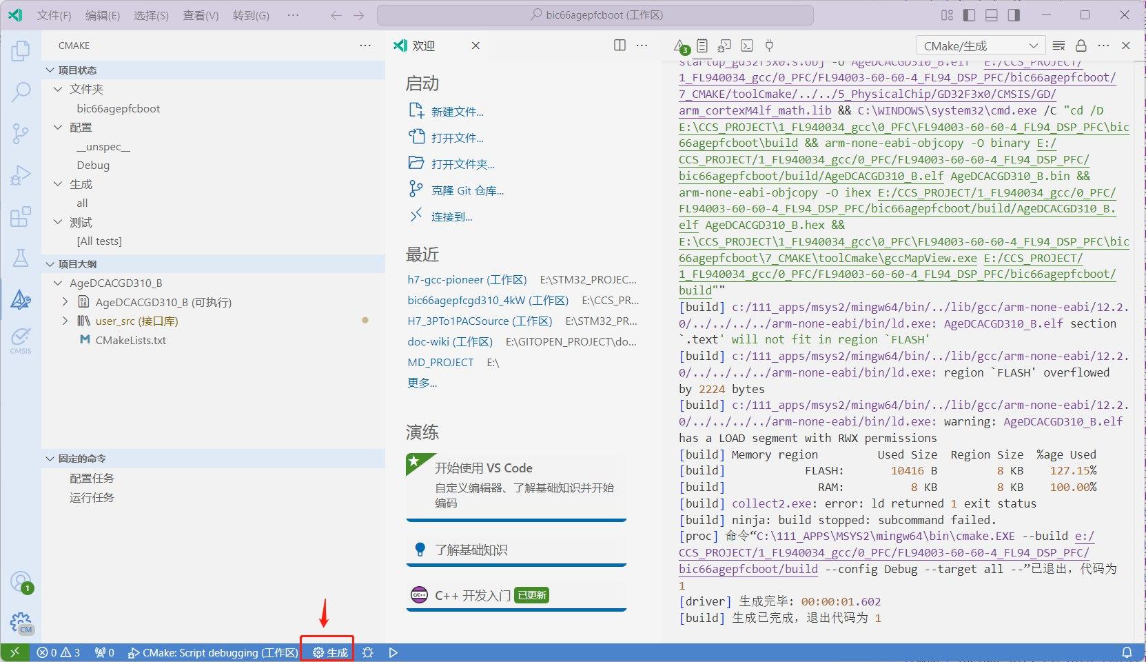1146x662 pixels.
Task: Collapse the 项目状态 section
Action: coord(50,70)
